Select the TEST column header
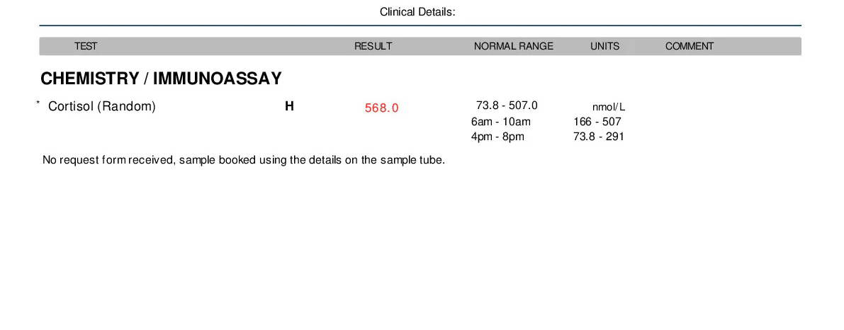 coord(86,46)
